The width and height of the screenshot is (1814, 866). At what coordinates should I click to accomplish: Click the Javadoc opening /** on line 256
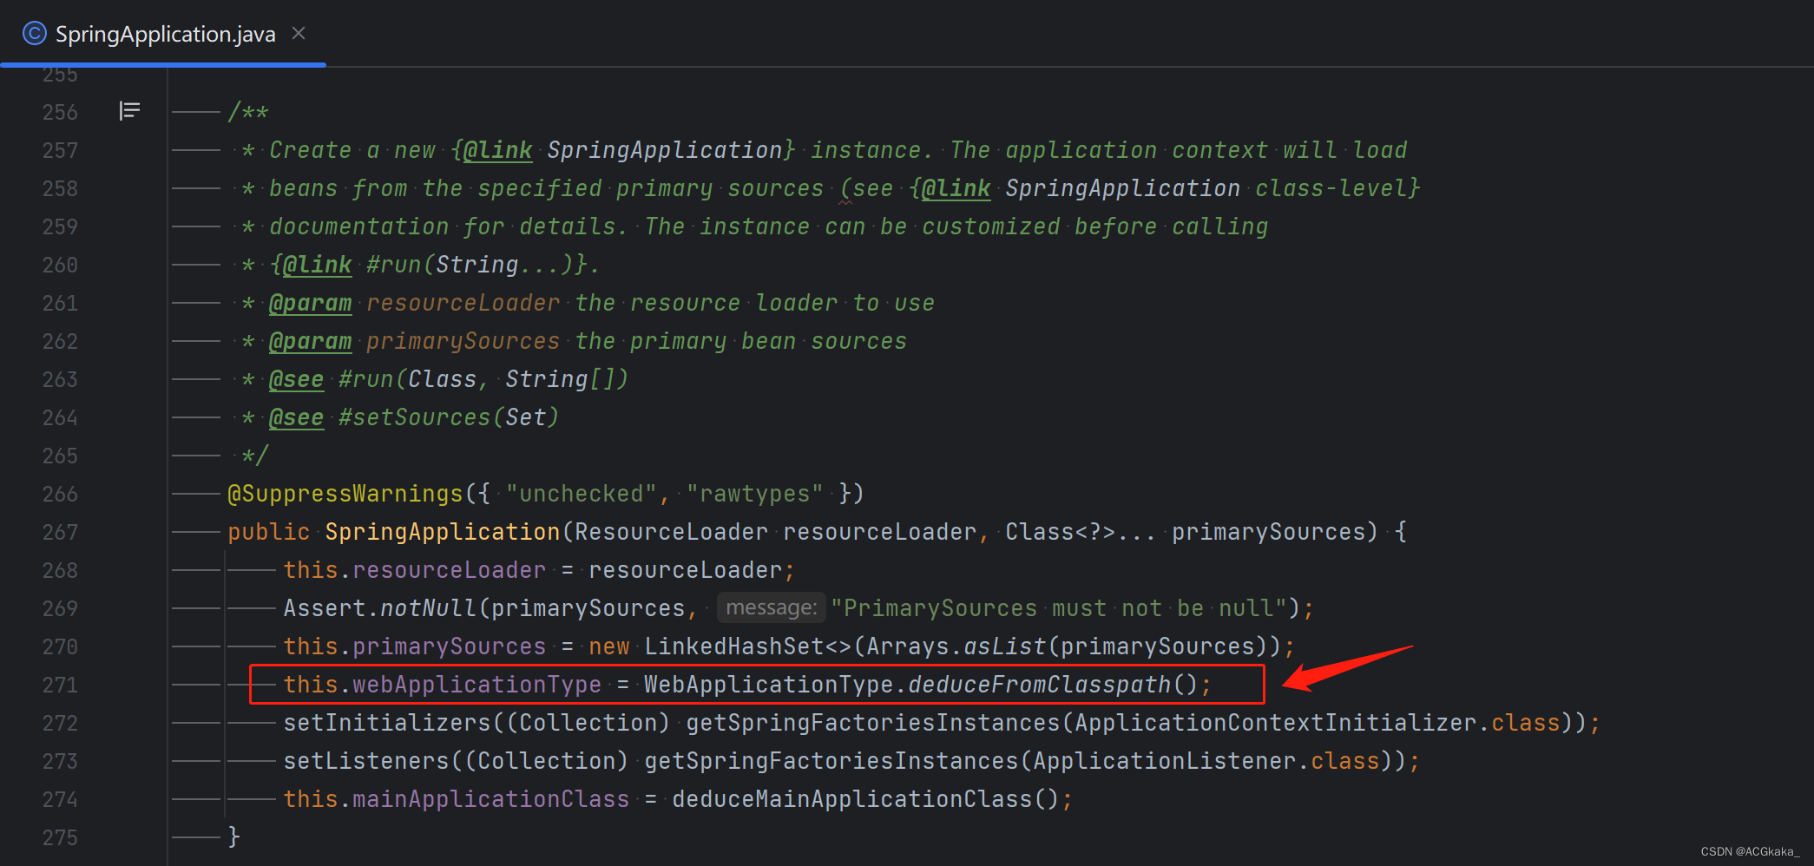click(248, 112)
